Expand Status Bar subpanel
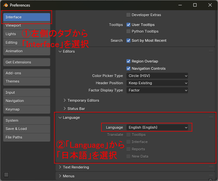 [65, 109]
